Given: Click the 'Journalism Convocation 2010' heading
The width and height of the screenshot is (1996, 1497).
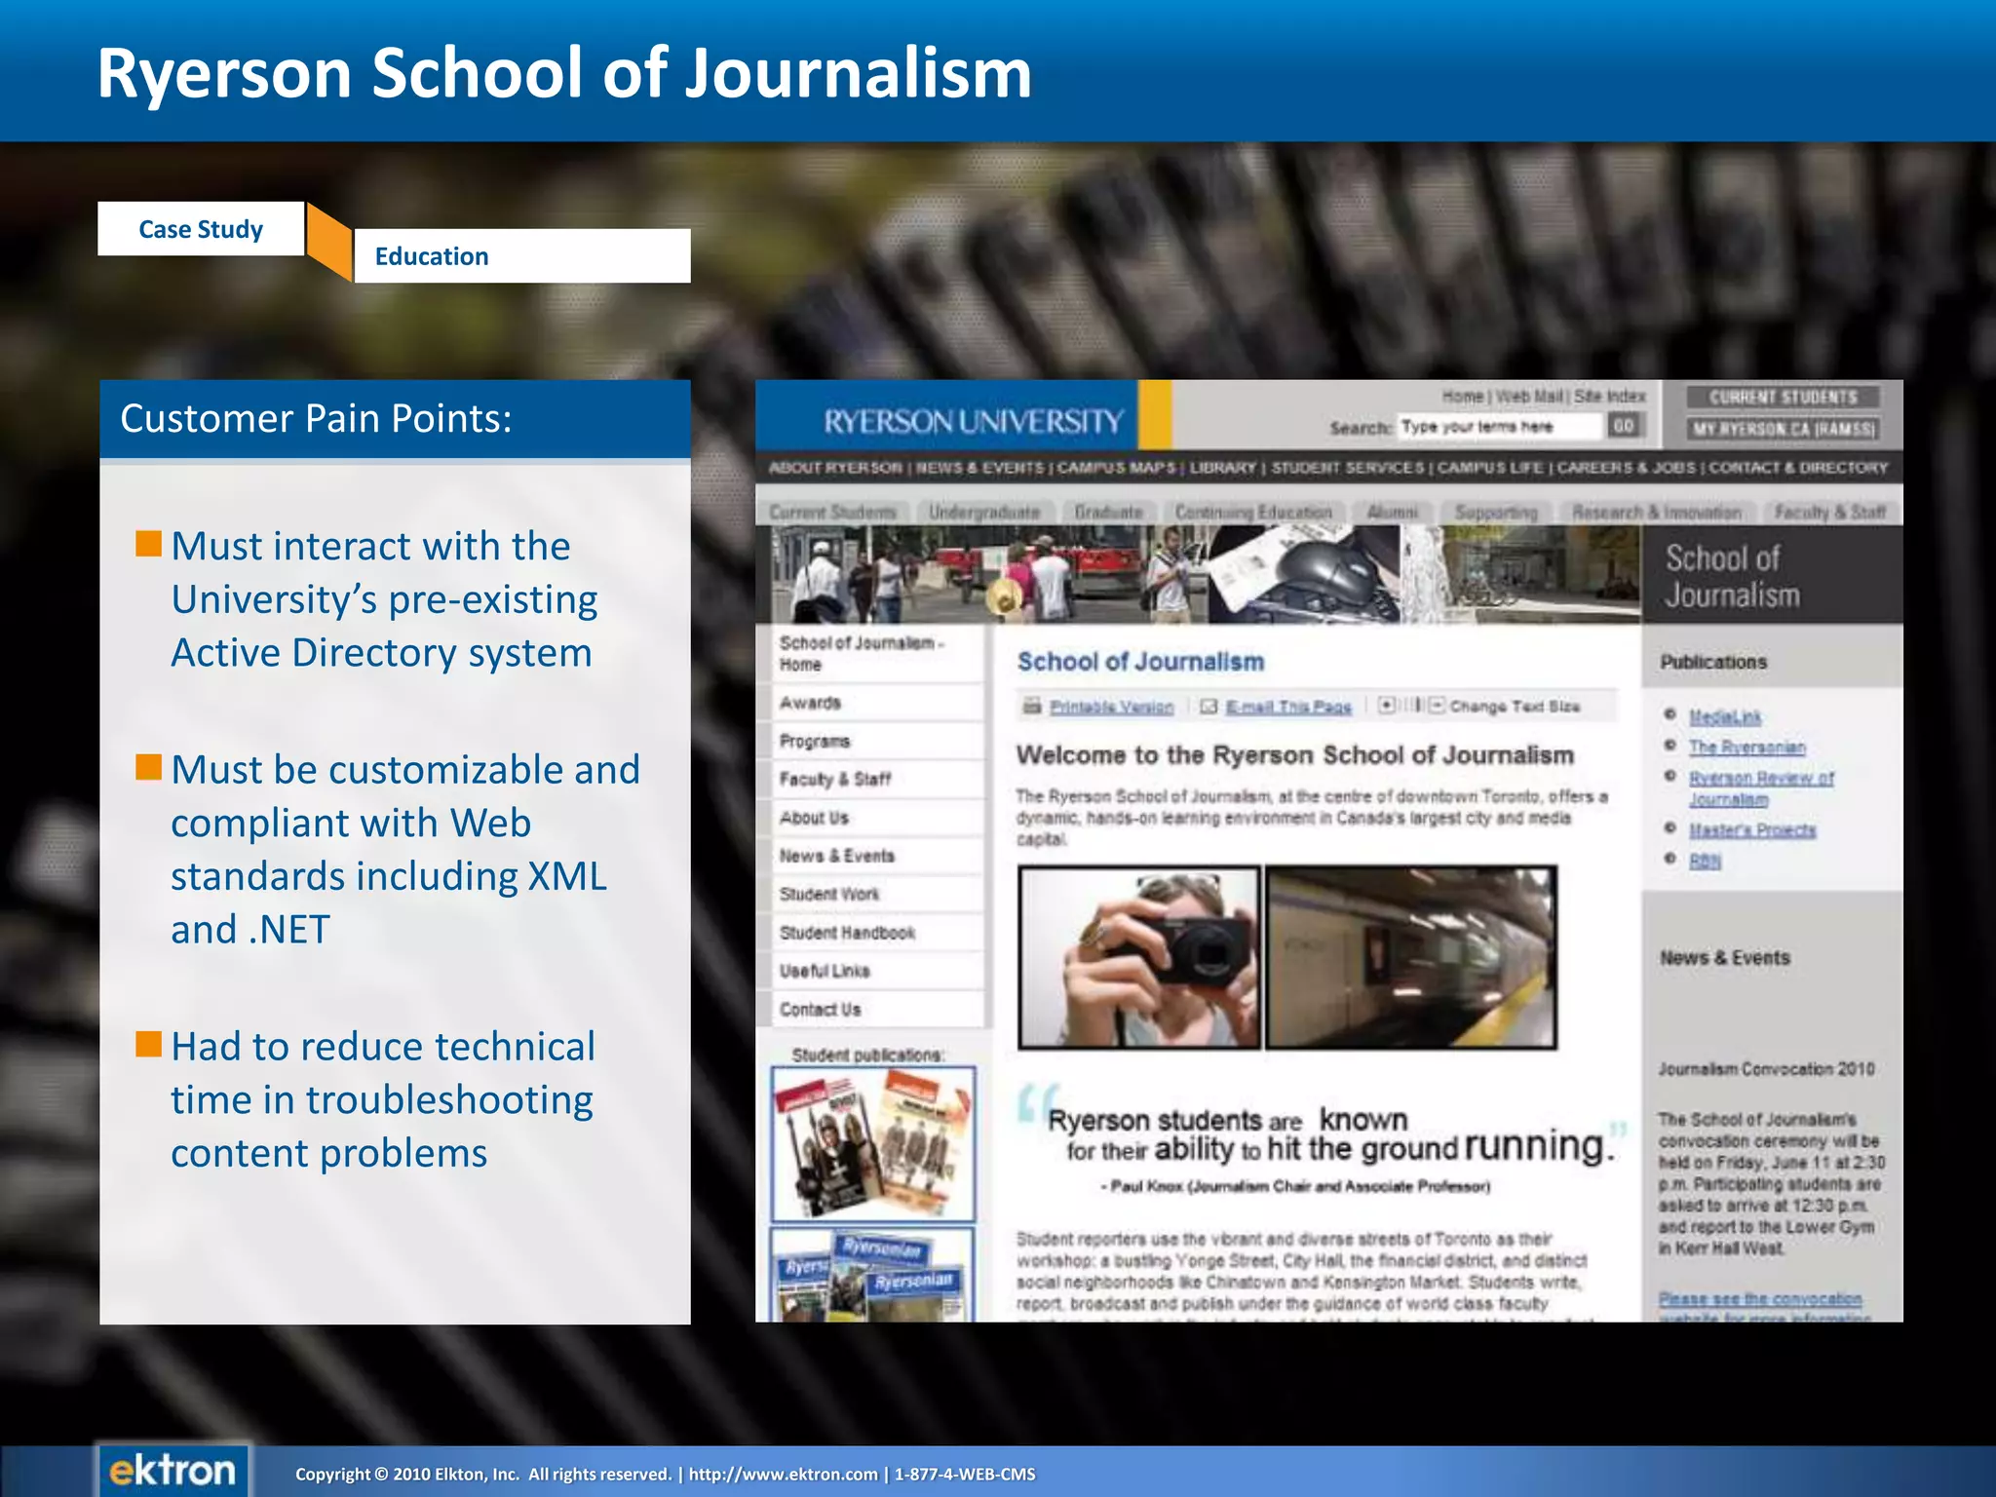Looking at the screenshot, I should click(1766, 1069).
